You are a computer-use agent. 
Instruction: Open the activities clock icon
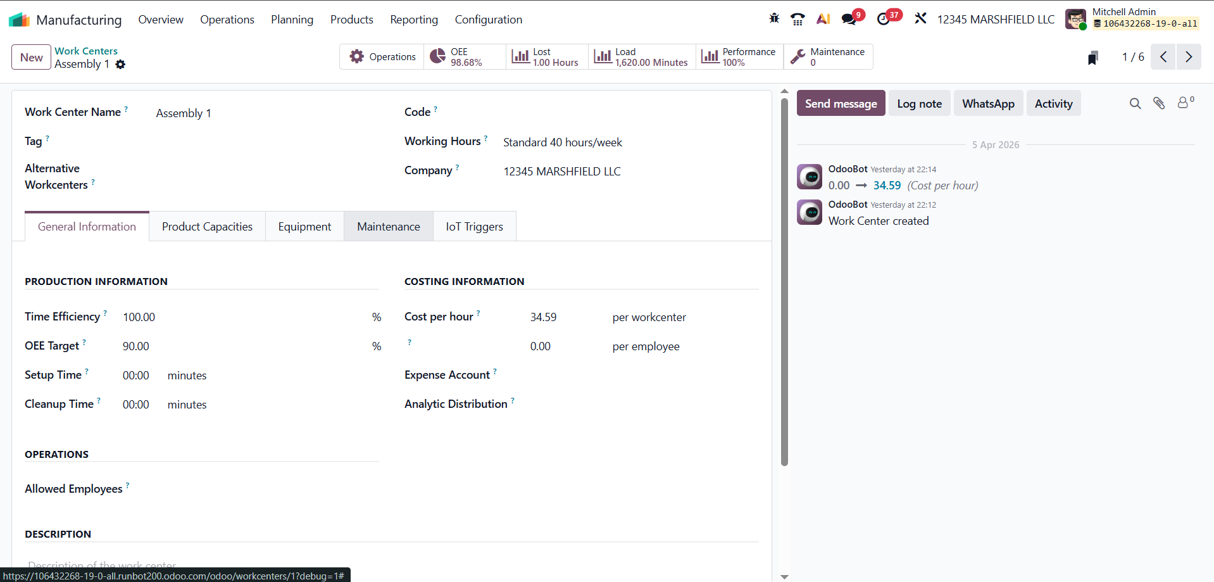[x=884, y=20]
